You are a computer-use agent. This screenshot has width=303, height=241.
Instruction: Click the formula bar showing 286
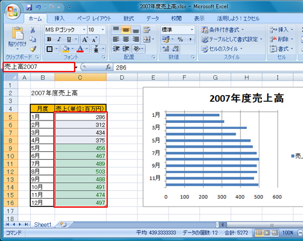[208, 67]
